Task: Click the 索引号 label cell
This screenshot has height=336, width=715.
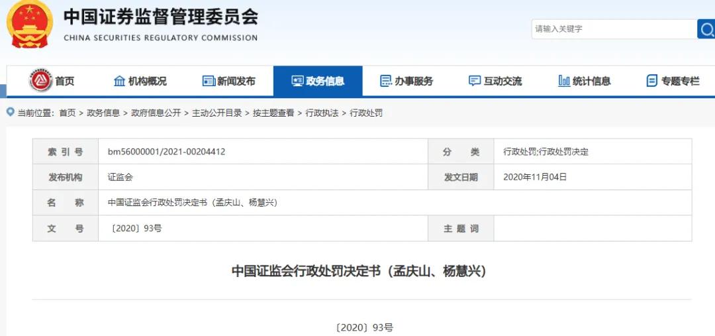Action: 66,152
